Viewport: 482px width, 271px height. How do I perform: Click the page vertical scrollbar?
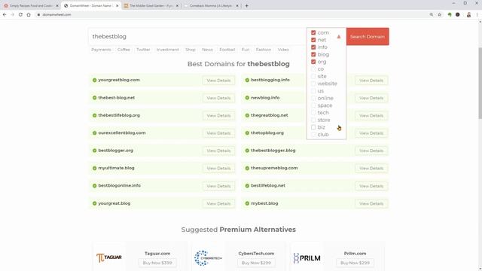point(480,83)
